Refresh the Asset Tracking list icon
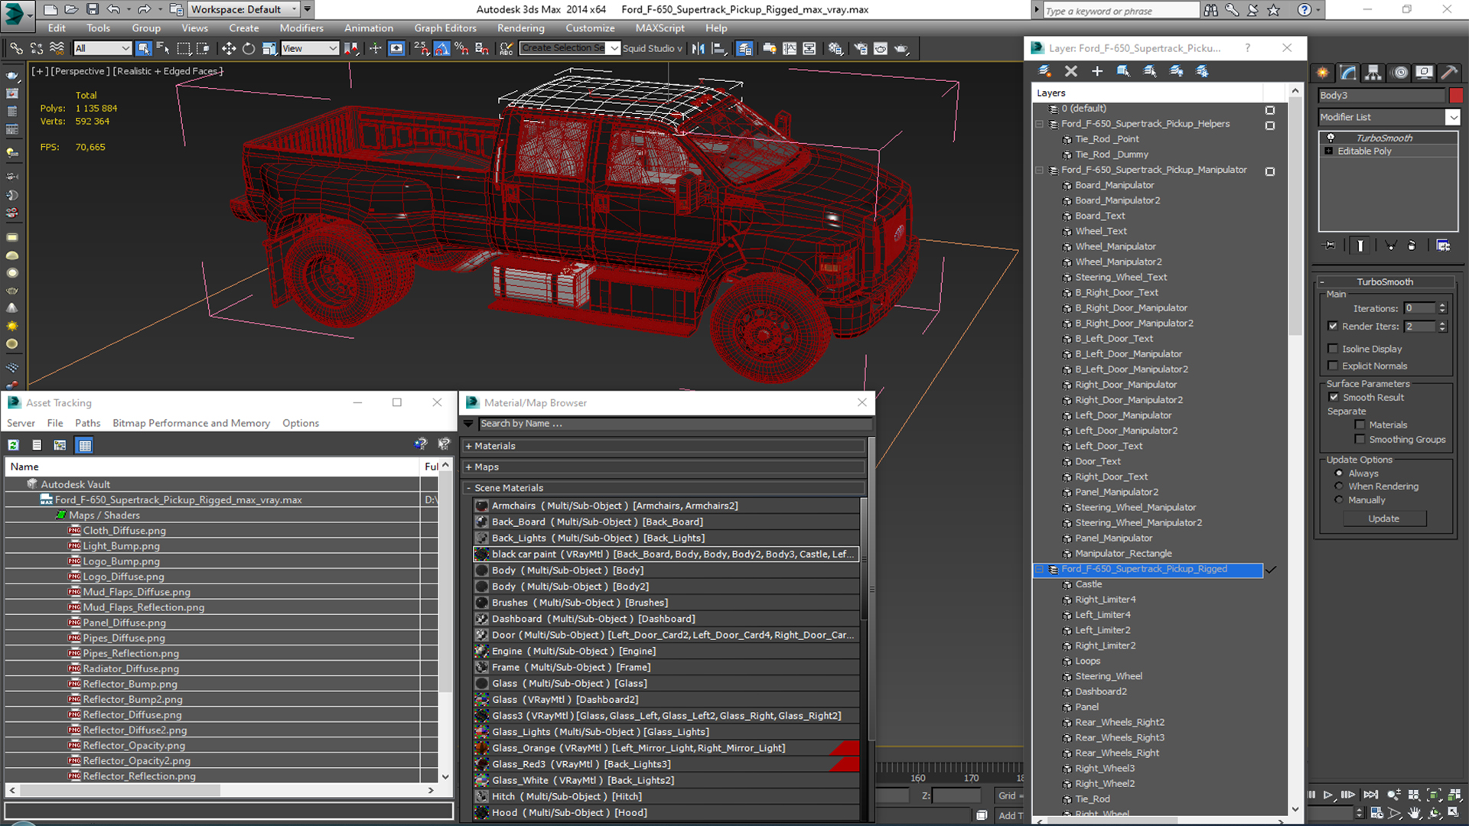This screenshot has height=826, width=1469. pos(13,445)
